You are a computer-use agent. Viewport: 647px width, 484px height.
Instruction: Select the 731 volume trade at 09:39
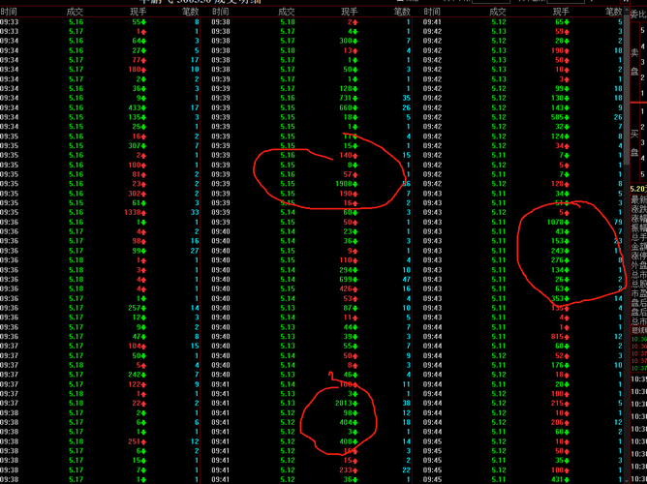[349, 98]
